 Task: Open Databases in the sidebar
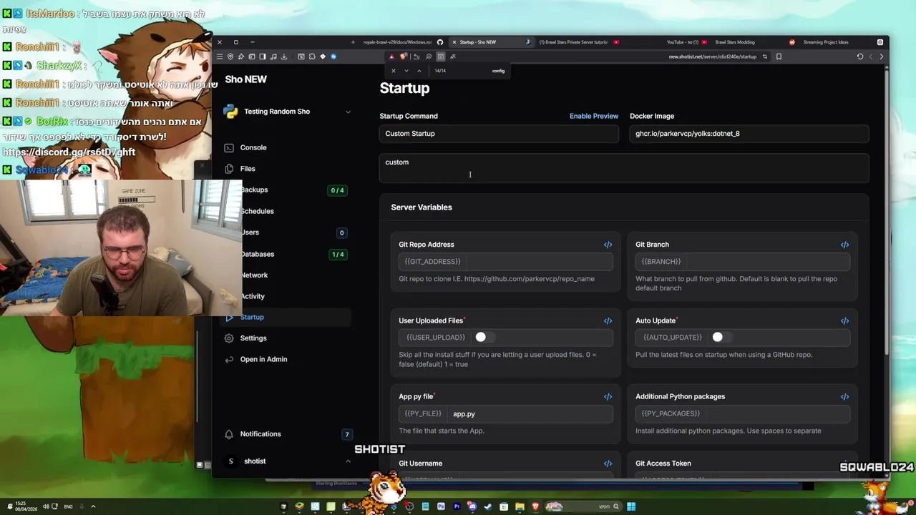click(257, 254)
